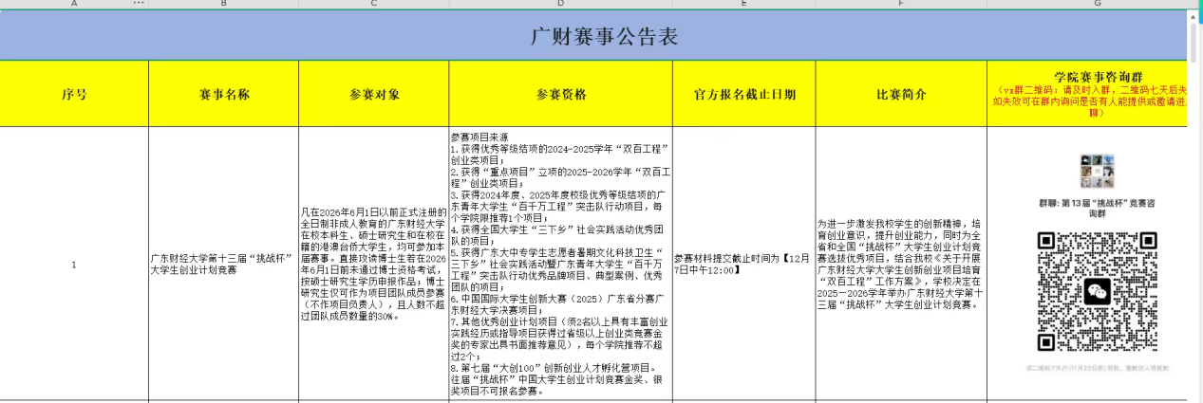The image size is (1203, 403).
Task: Click the deadline cell mentioning 12月7日中午12:00
Action: [743, 264]
